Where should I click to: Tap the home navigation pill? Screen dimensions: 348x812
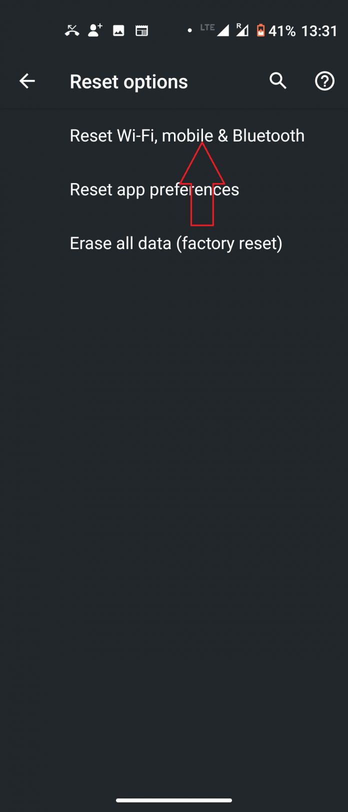[x=174, y=799]
